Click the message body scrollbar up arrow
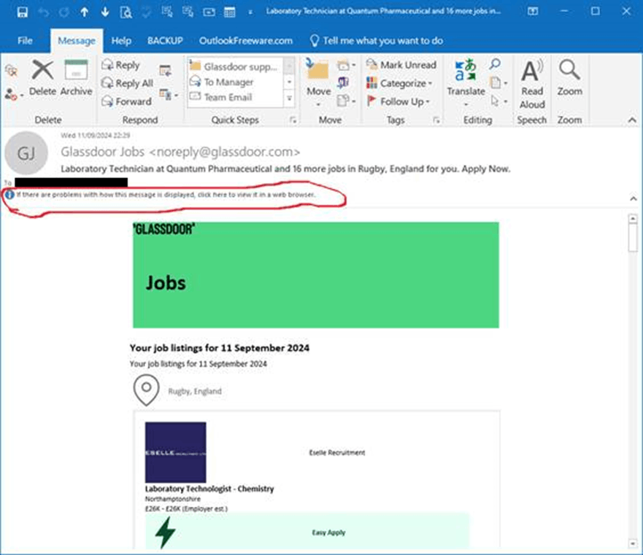Screen dimensions: 643x555 [x=633, y=219]
